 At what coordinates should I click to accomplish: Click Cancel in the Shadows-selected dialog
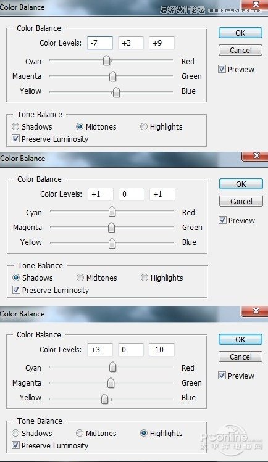[241, 202]
